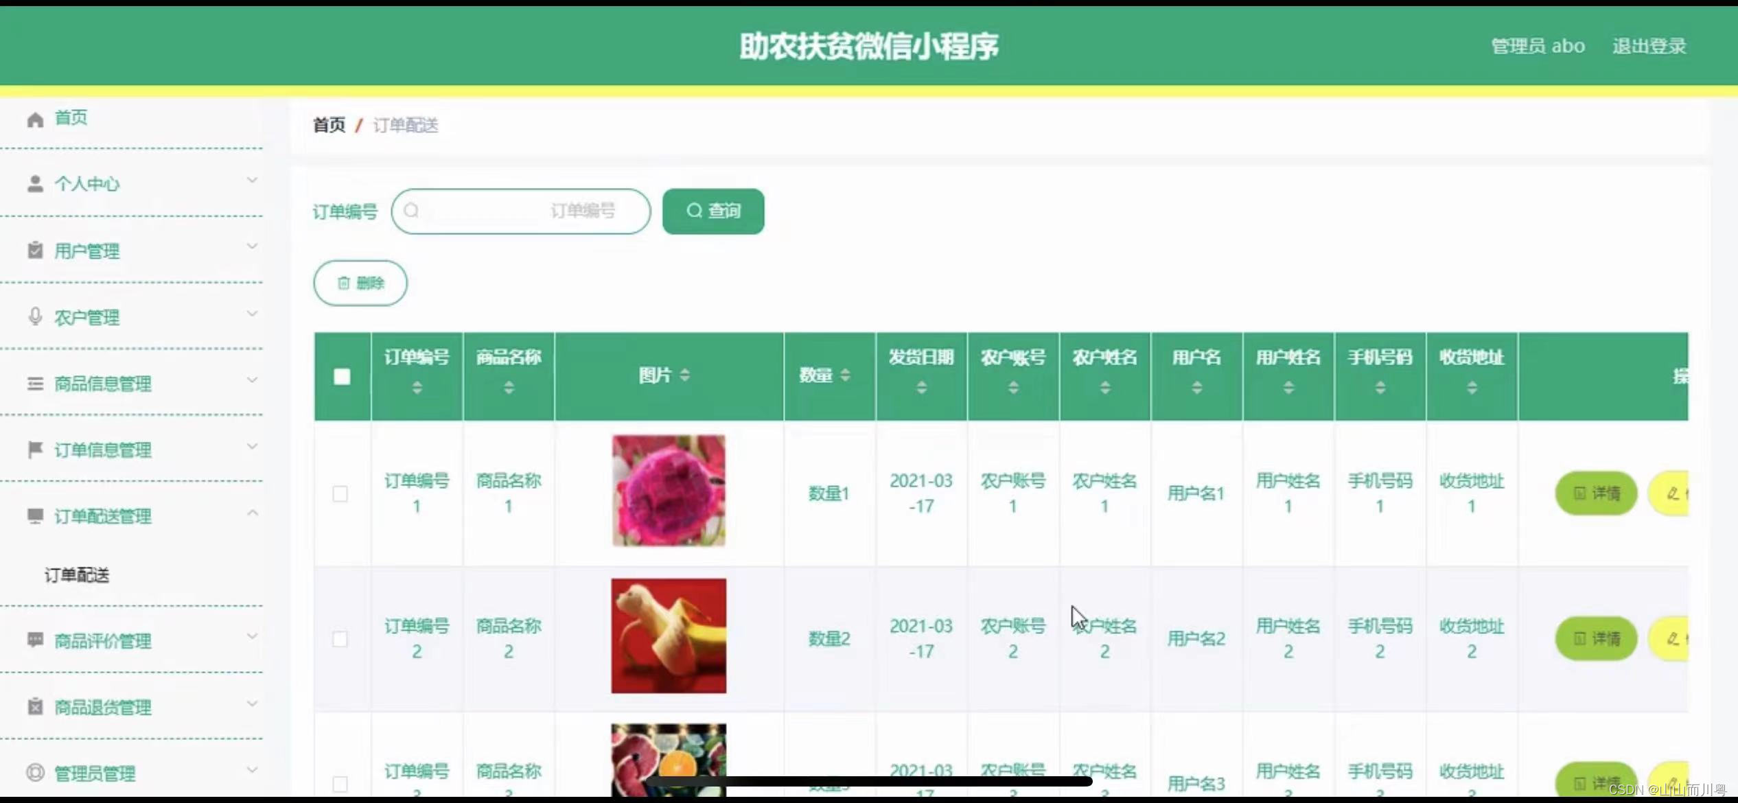Sort by 订单编号 column arrows

coord(417,388)
